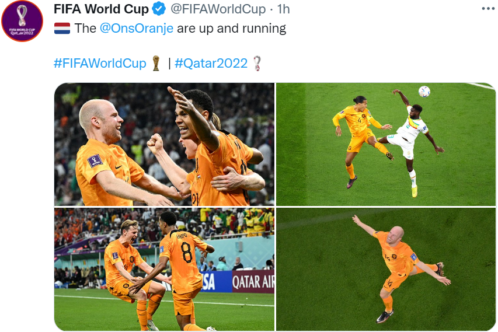Open bottom-right photo of bald player celebrating
The width and height of the screenshot is (498, 332).
tap(385, 269)
